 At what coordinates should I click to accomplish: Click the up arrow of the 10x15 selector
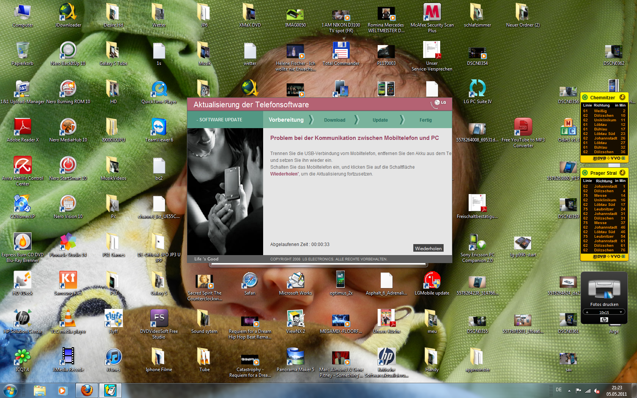pyautogui.click(x=587, y=312)
